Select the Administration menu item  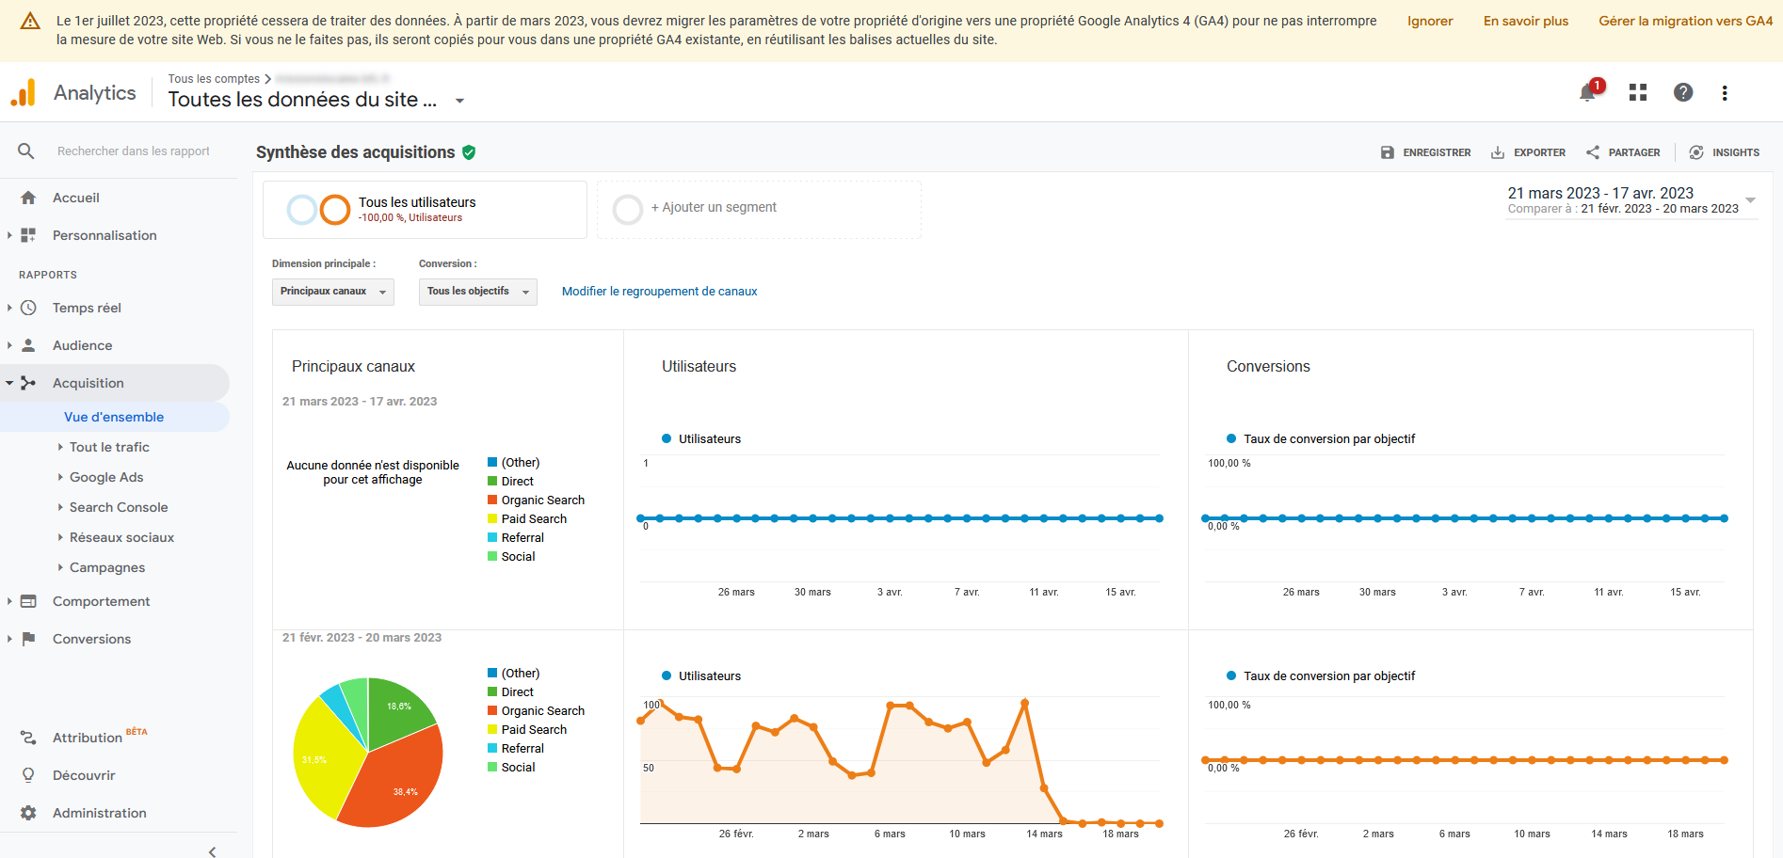[99, 813]
